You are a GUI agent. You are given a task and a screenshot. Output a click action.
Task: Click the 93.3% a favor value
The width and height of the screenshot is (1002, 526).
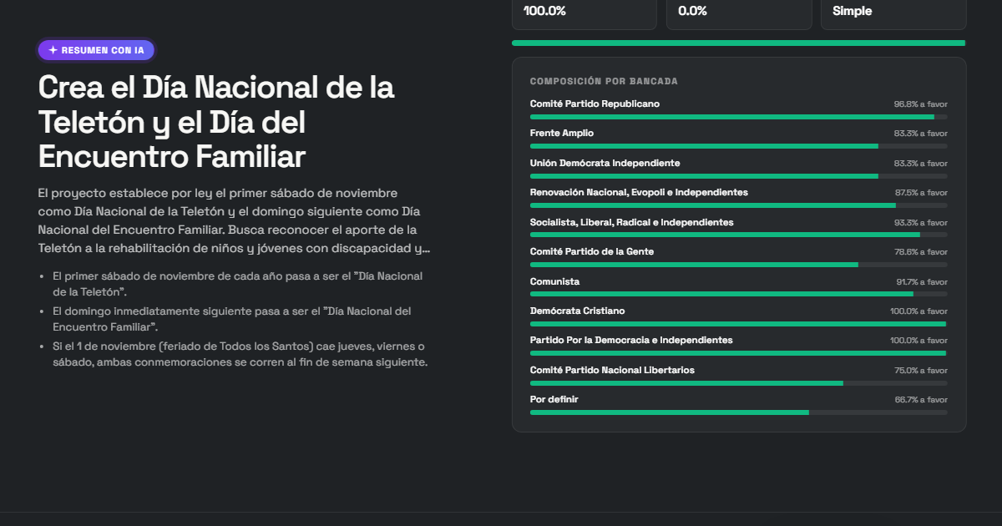click(x=920, y=223)
